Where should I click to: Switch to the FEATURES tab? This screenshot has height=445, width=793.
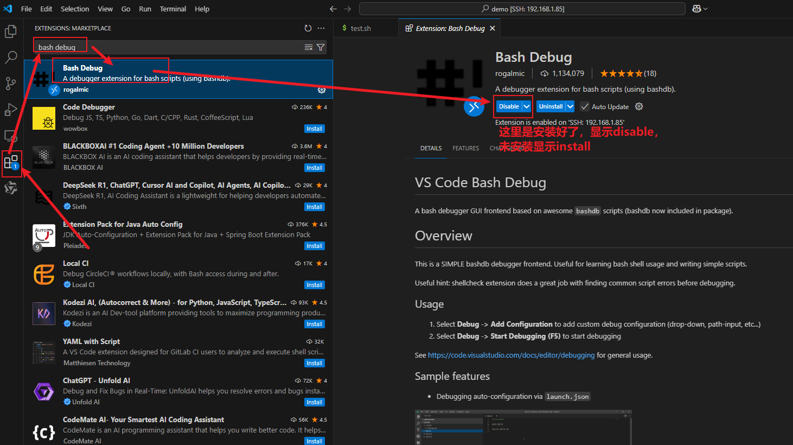pyautogui.click(x=466, y=148)
